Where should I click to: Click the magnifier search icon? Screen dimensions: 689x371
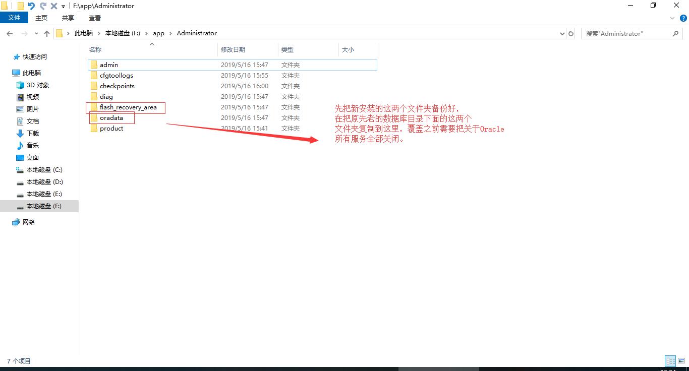(x=676, y=33)
